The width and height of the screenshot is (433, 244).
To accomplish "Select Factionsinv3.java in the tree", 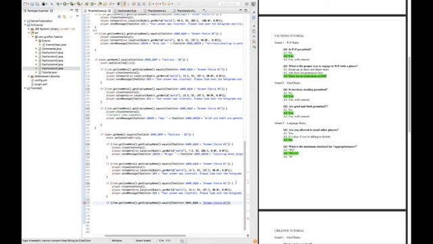I will 51,60.
